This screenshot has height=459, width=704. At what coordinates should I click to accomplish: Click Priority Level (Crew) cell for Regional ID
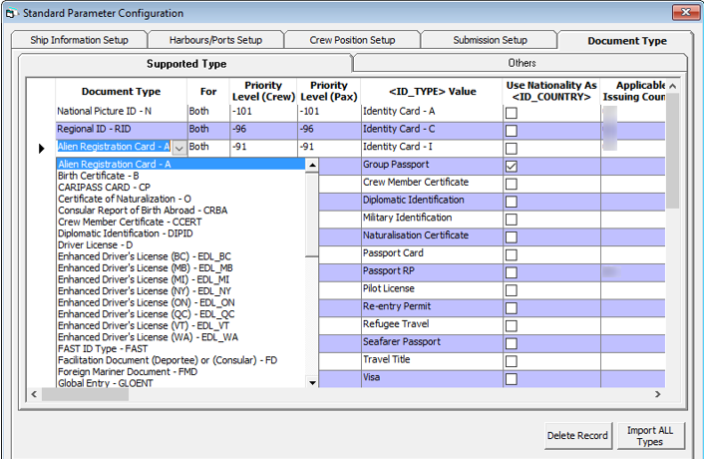262,130
